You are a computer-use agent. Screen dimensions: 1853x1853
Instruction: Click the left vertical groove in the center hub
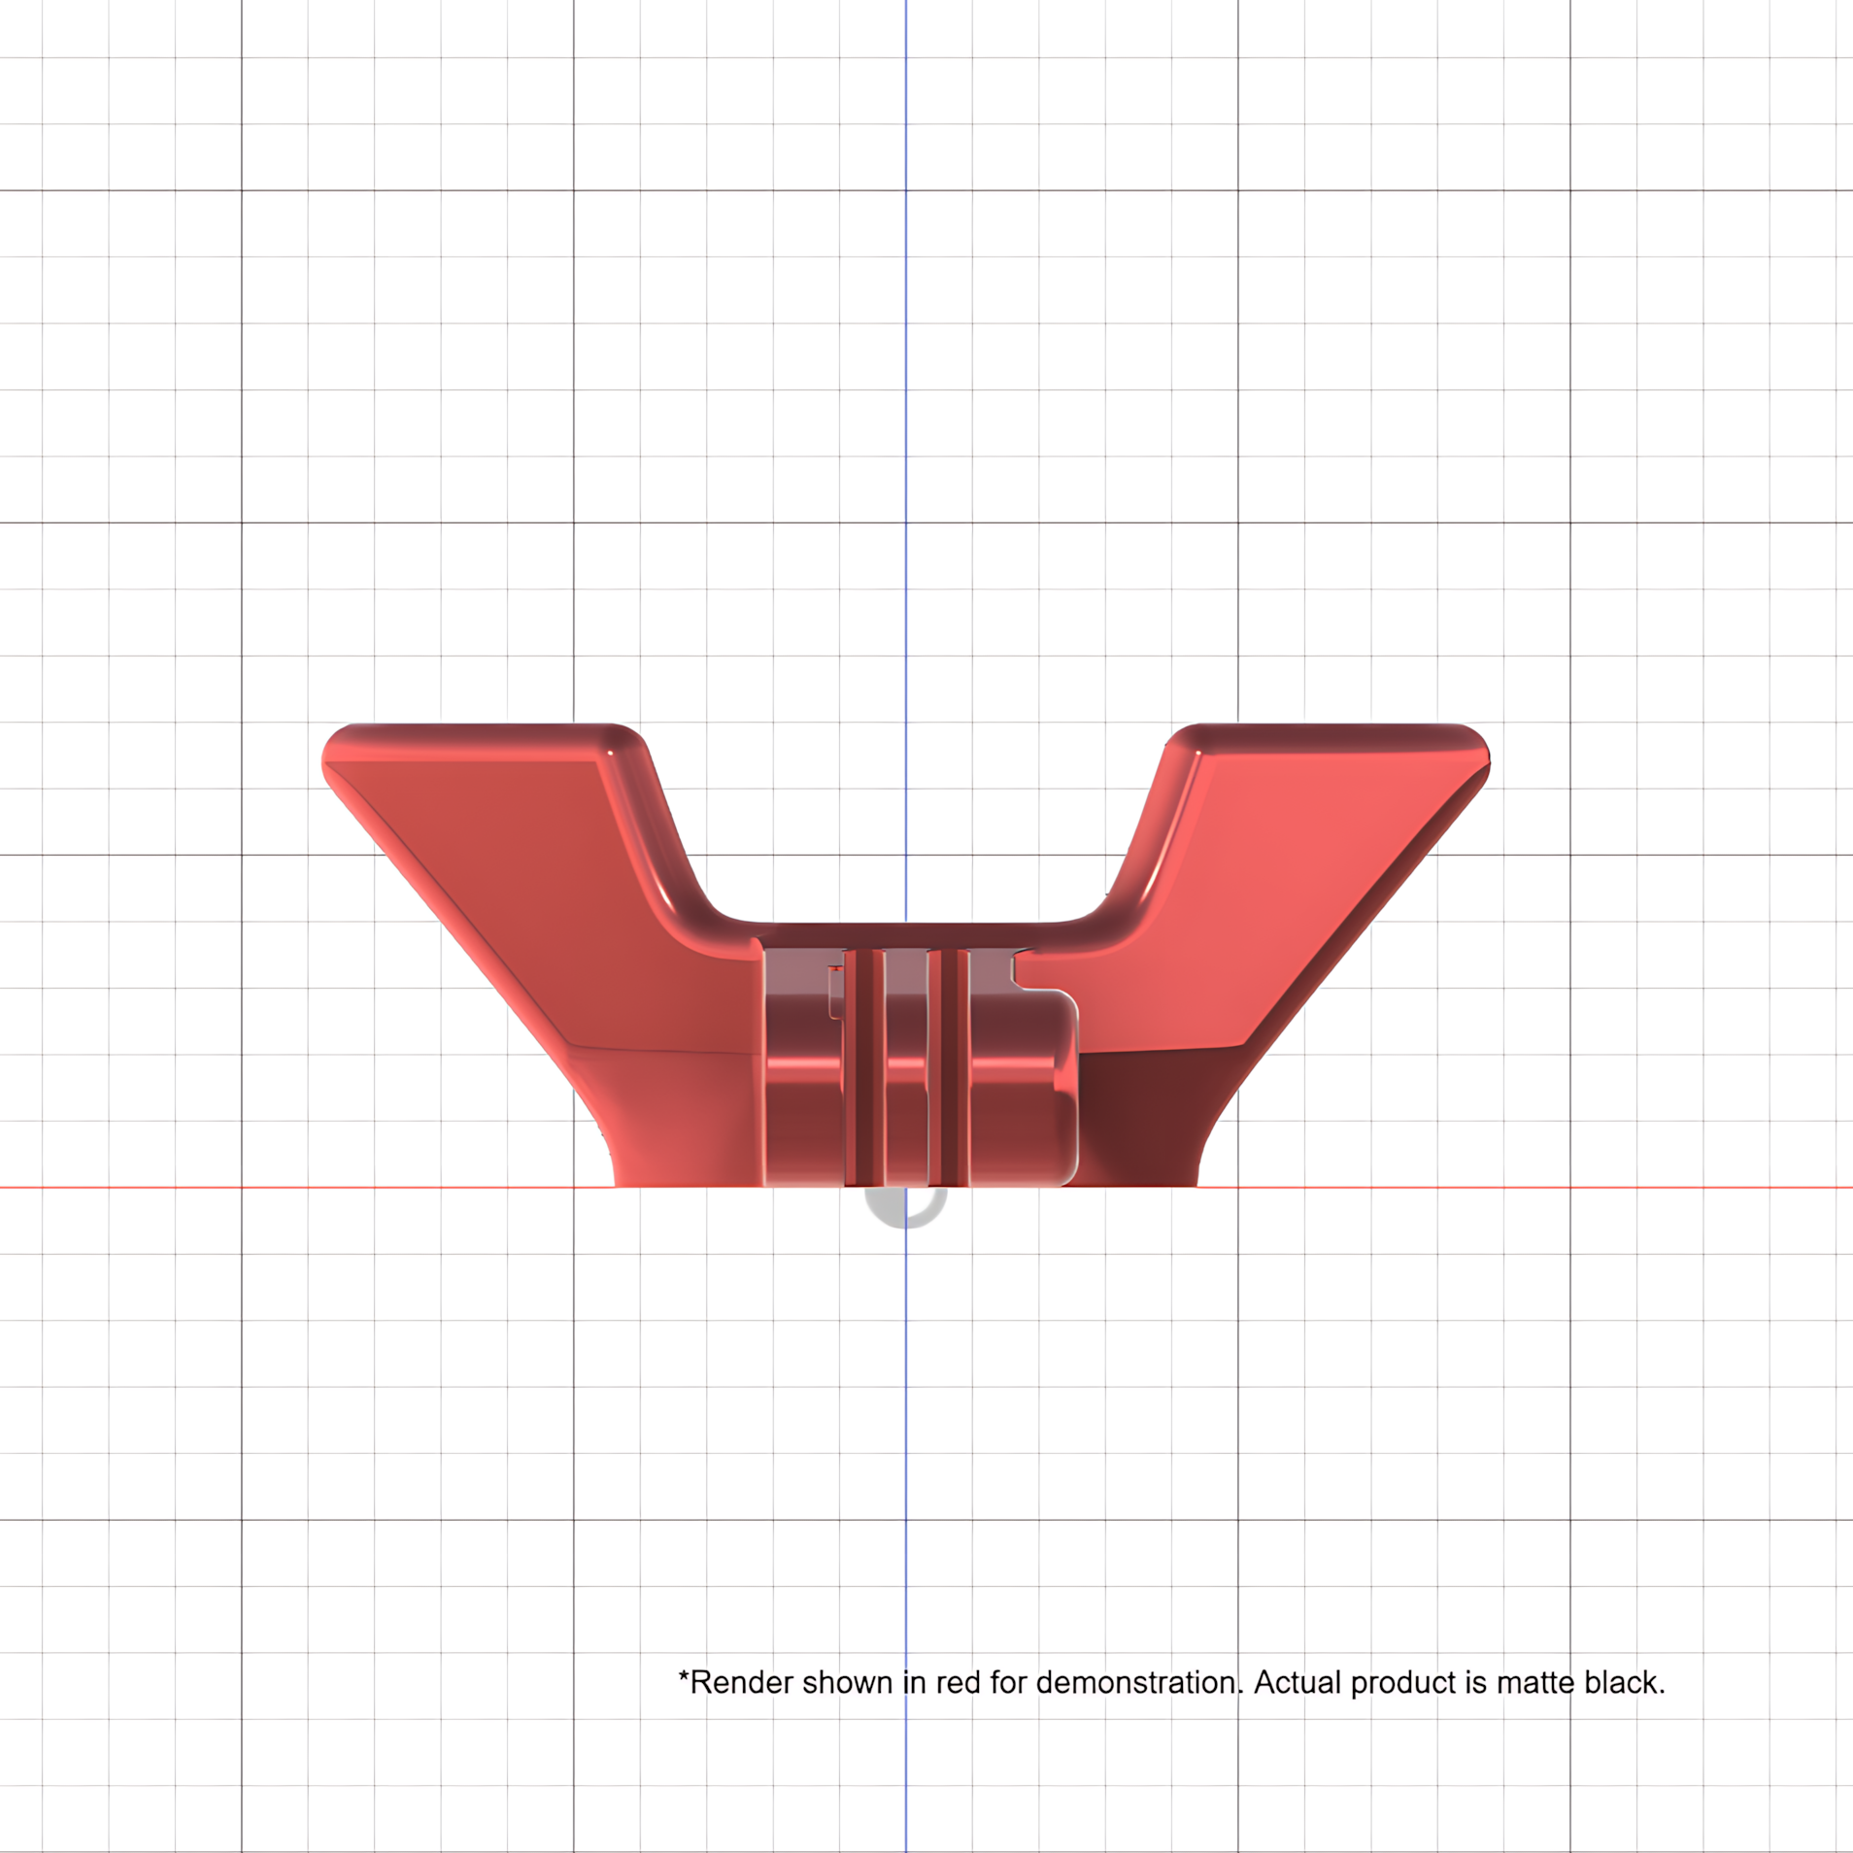point(863,1066)
